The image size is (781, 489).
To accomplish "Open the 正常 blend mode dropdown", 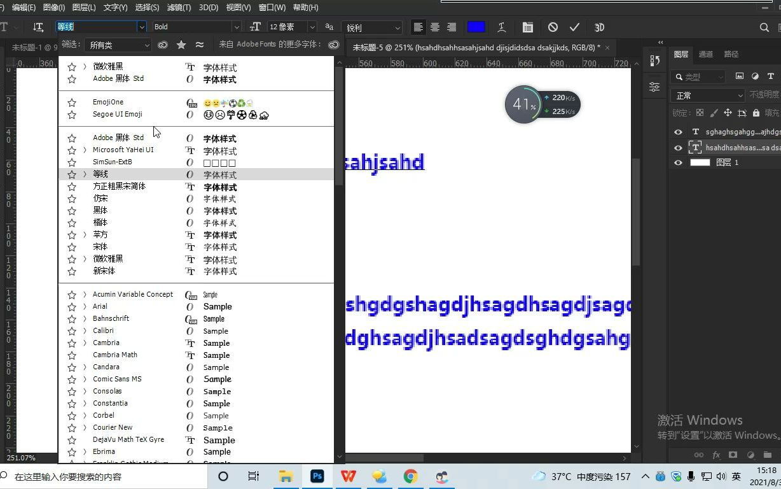I will (x=708, y=94).
